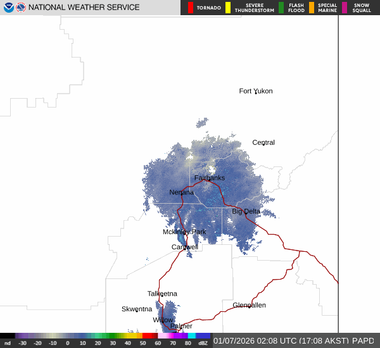Image resolution: width=380 pixels, height=348 pixels.
Task: Select the Fairbanks city label
Action: click(x=209, y=178)
